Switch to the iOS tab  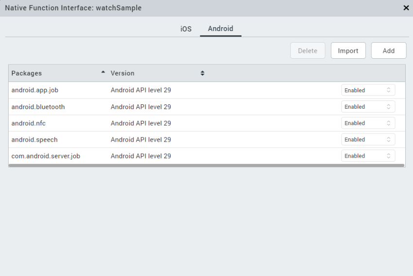tap(186, 29)
